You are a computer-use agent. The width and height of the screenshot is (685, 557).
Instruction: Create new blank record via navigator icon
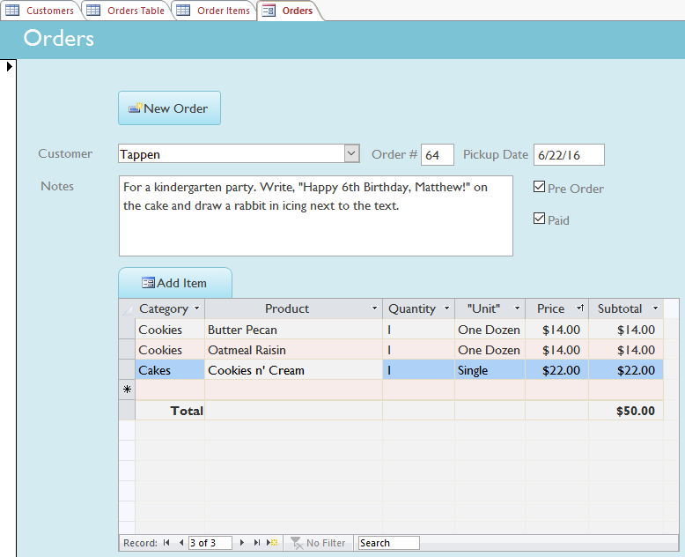[x=273, y=543]
